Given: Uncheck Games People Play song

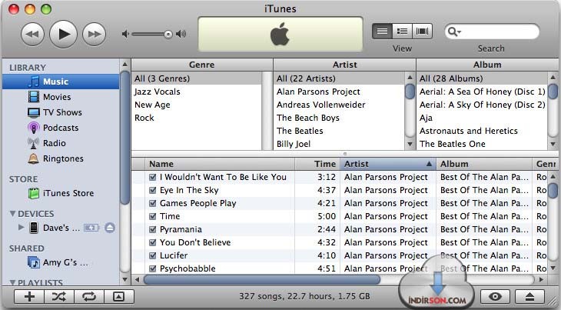Looking at the screenshot, I should (152, 203).
